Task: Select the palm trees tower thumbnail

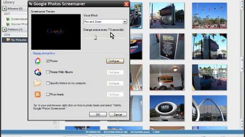Action: pos(209,46)
